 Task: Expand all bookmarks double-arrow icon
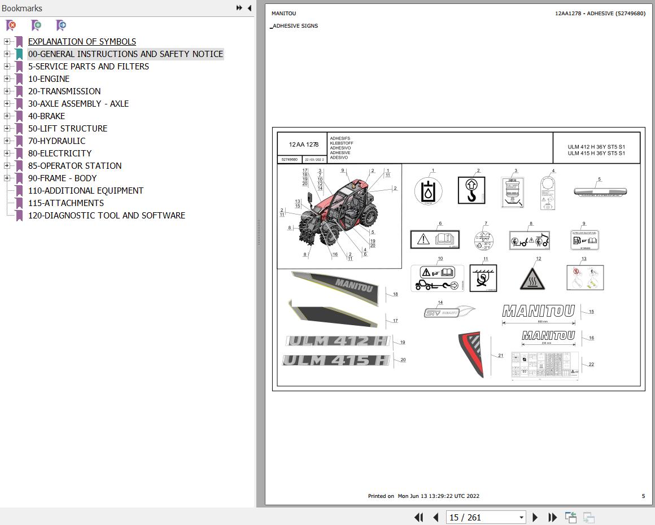[x=239, y=8]
